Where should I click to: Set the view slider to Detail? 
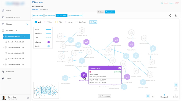[x=175, y=95]
